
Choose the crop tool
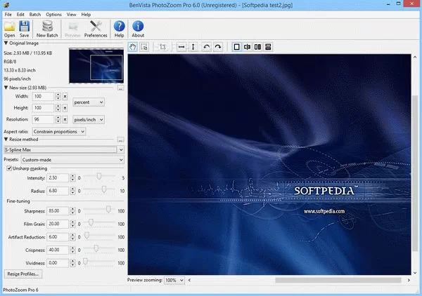click(x=162, y=47)
